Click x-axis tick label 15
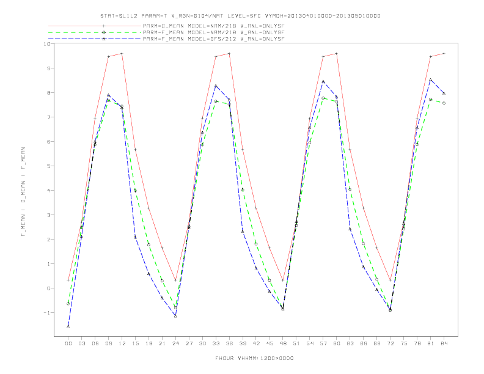Image resolution: width=484 pixels, height=374 pixels. [135, 343]
